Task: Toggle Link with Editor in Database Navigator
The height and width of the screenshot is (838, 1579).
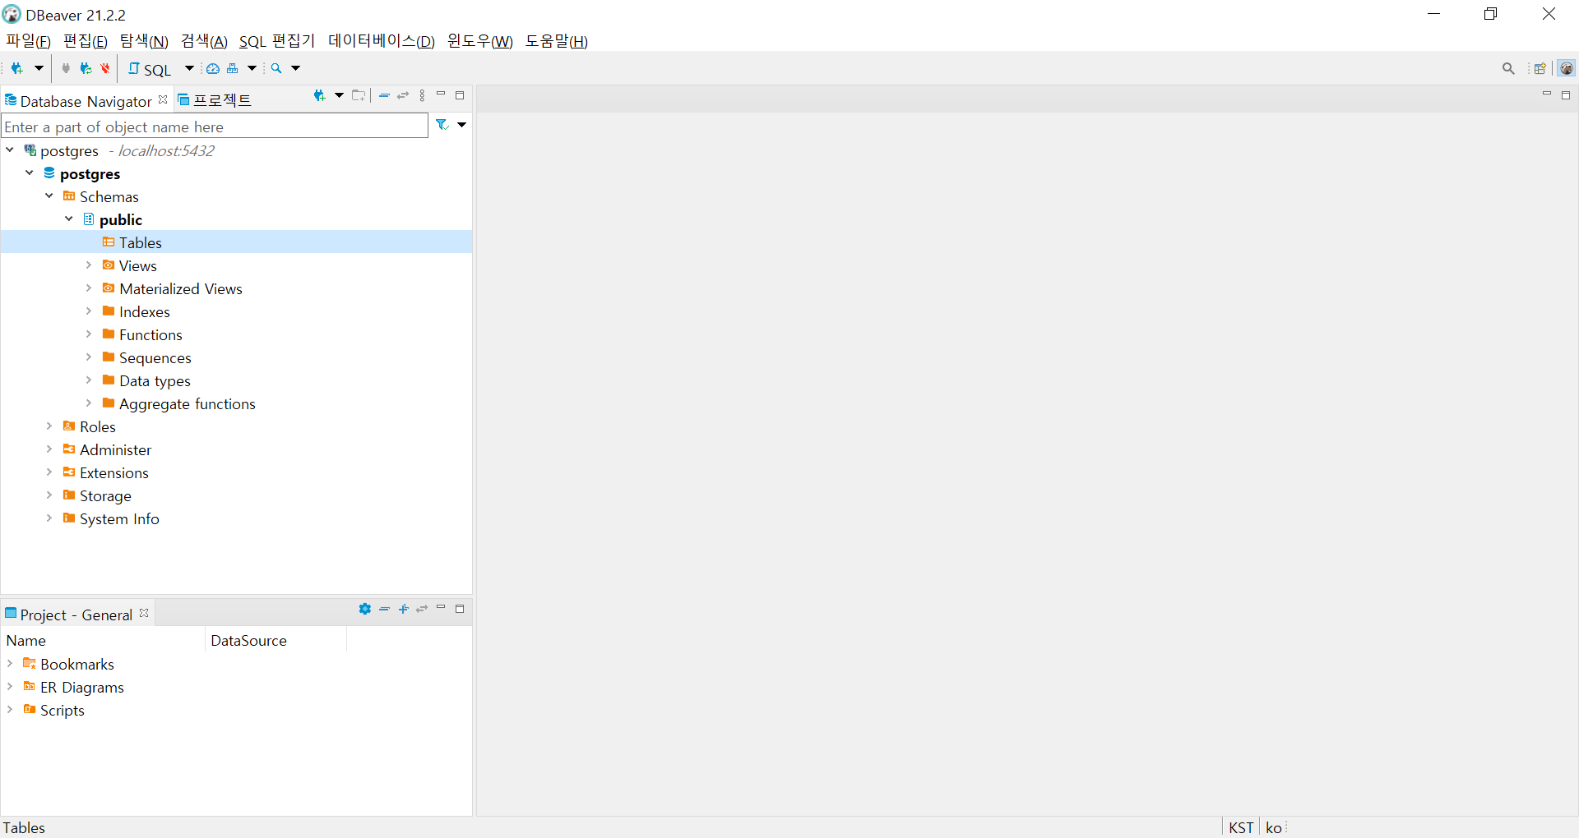Action: [403, 96]
